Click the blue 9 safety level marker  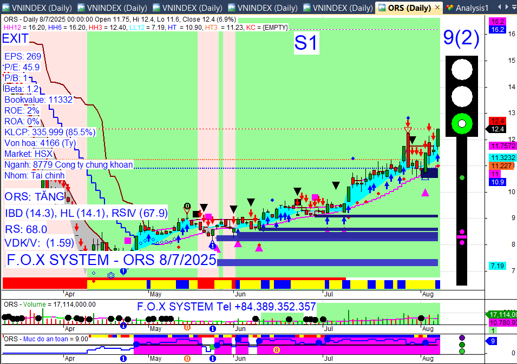coord(492,341)
